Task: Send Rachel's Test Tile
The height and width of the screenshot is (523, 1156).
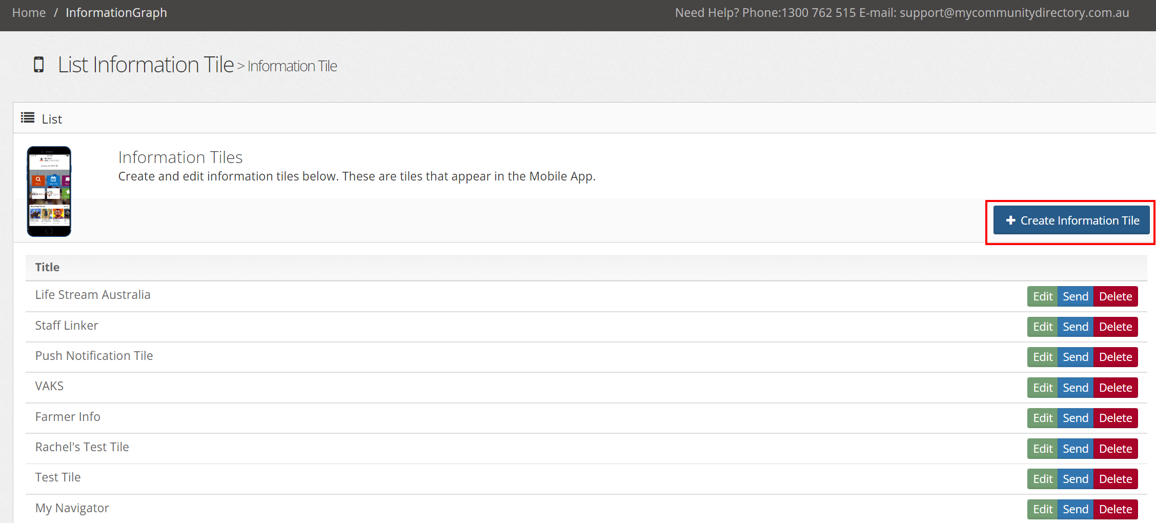Action: 1075,449
